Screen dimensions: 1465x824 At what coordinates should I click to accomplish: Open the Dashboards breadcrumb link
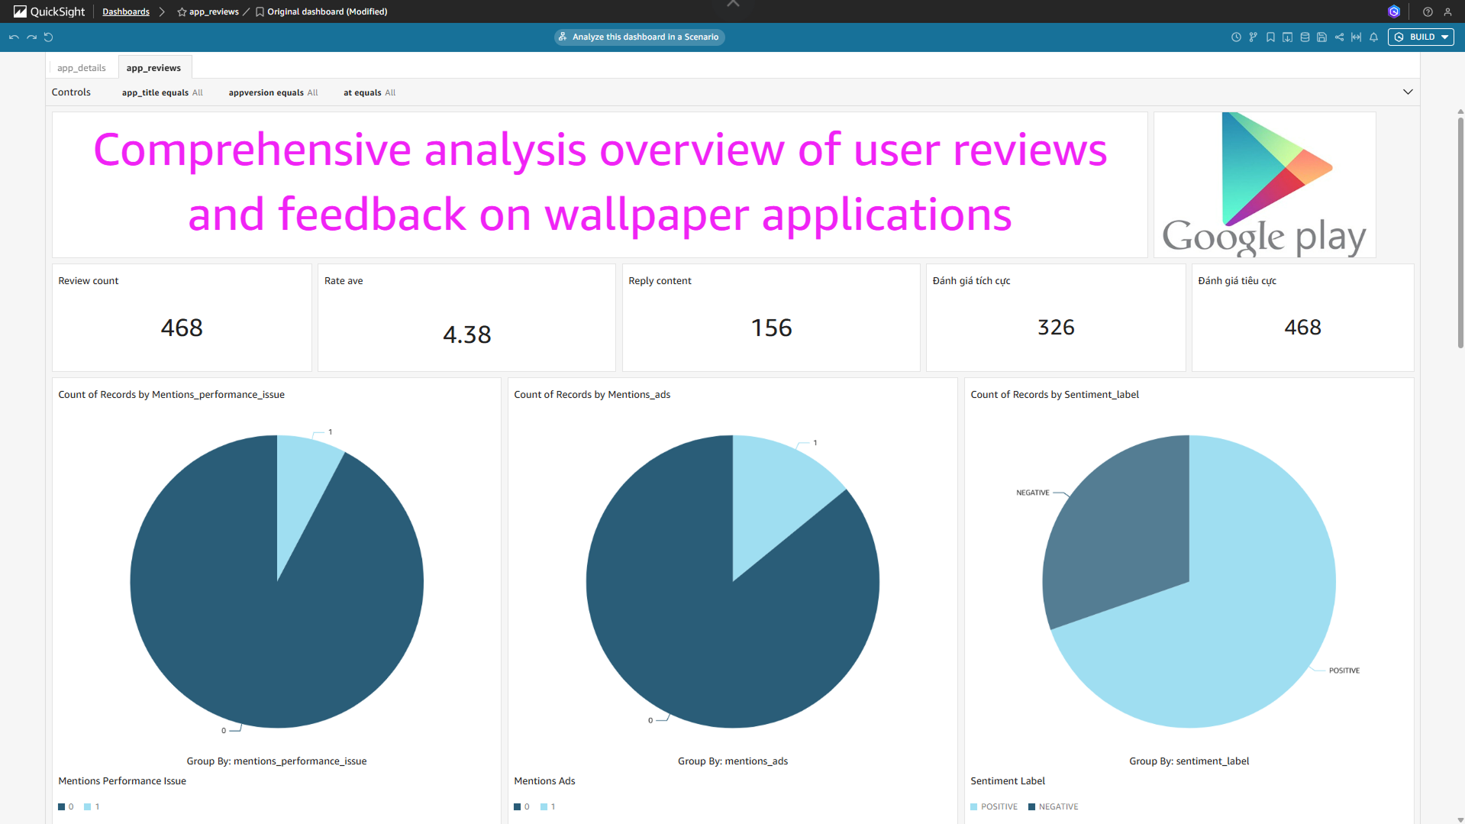126,12
